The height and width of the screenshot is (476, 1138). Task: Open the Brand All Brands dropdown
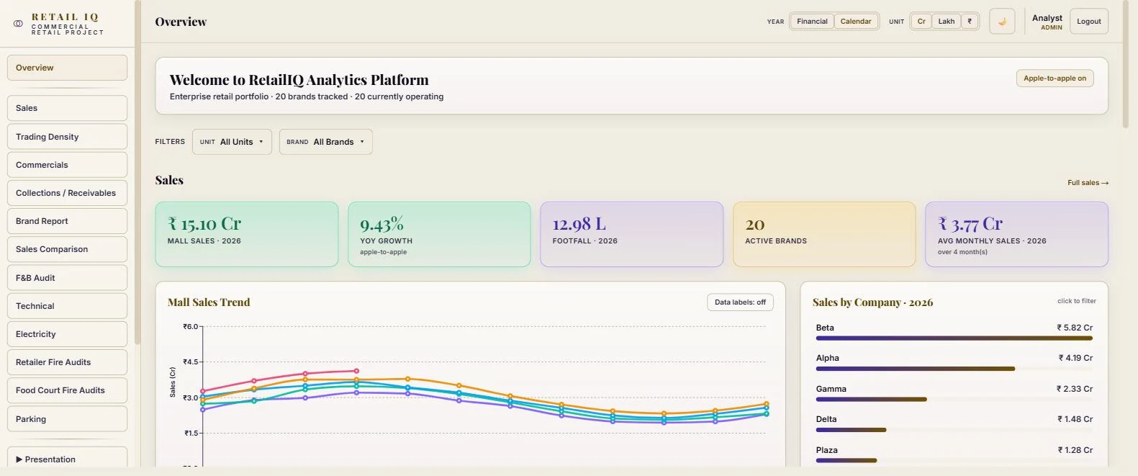click(325, 142)
